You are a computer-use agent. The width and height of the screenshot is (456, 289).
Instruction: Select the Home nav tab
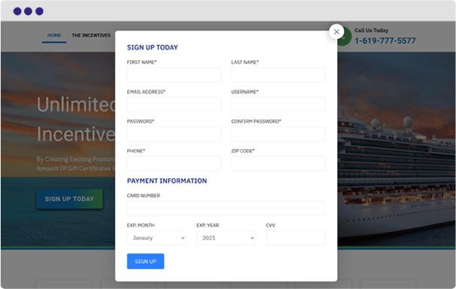54,35
